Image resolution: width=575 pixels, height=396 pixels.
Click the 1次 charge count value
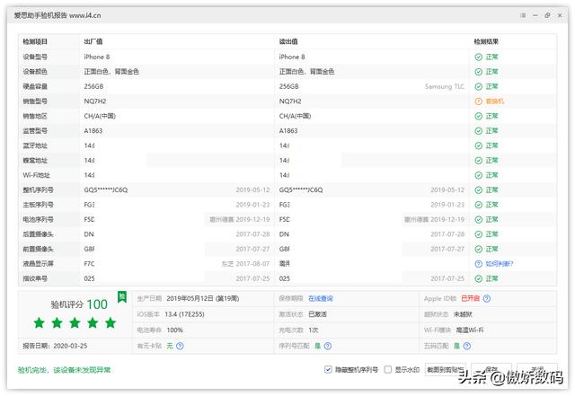314,330
